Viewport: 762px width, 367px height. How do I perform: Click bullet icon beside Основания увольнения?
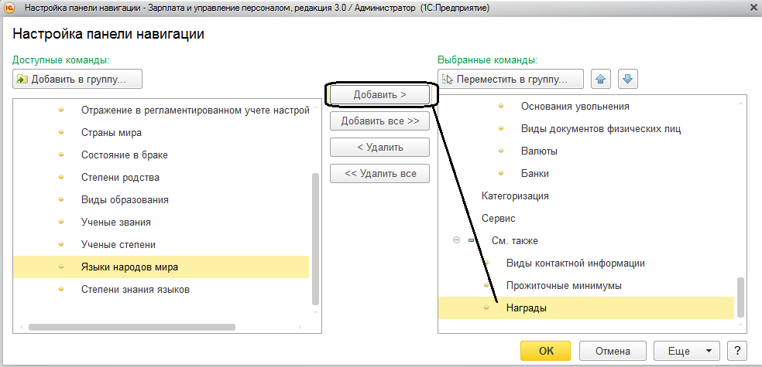(x=501, y=106)
